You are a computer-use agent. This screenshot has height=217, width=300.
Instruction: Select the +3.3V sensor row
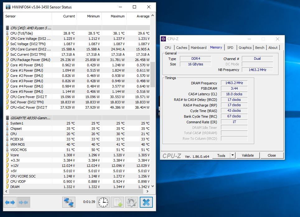tap(77, 160)
